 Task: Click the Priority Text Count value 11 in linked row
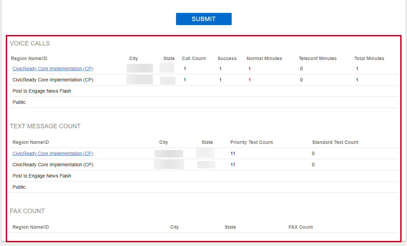[x=233, y=153]
